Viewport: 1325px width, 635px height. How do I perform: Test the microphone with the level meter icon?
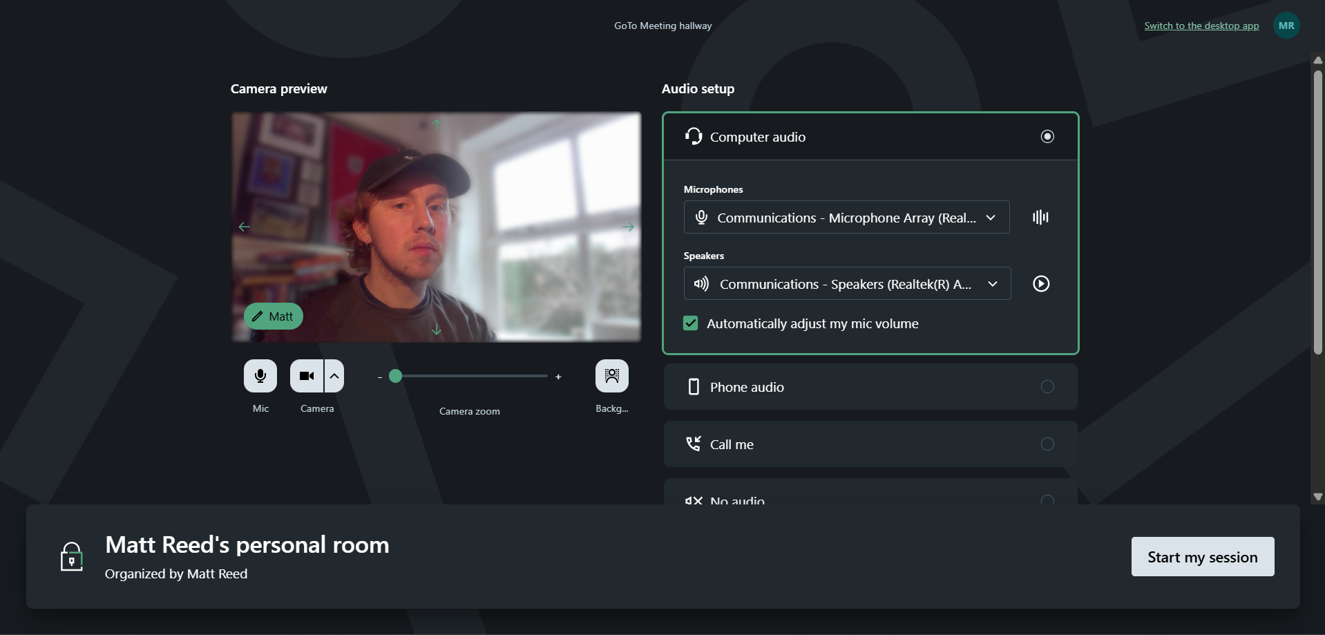tap(1040, 217)
